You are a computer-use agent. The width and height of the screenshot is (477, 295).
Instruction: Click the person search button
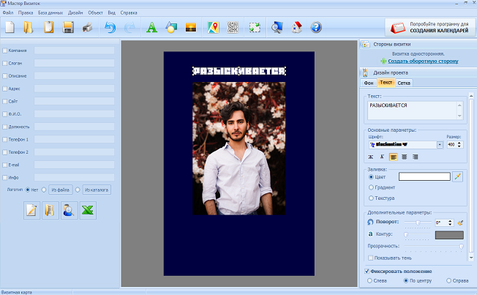click(x=69, y=210)
